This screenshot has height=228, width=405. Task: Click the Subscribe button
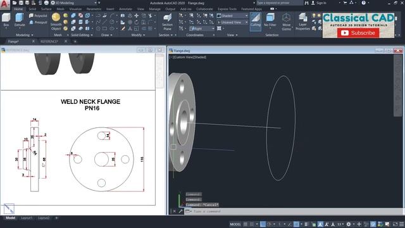pos(358,33)
